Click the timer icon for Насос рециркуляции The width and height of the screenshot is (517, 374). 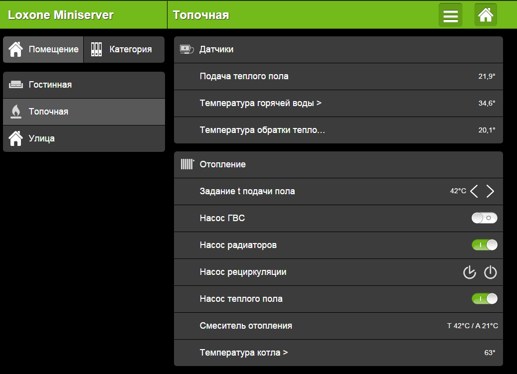[x=470, y=272]
